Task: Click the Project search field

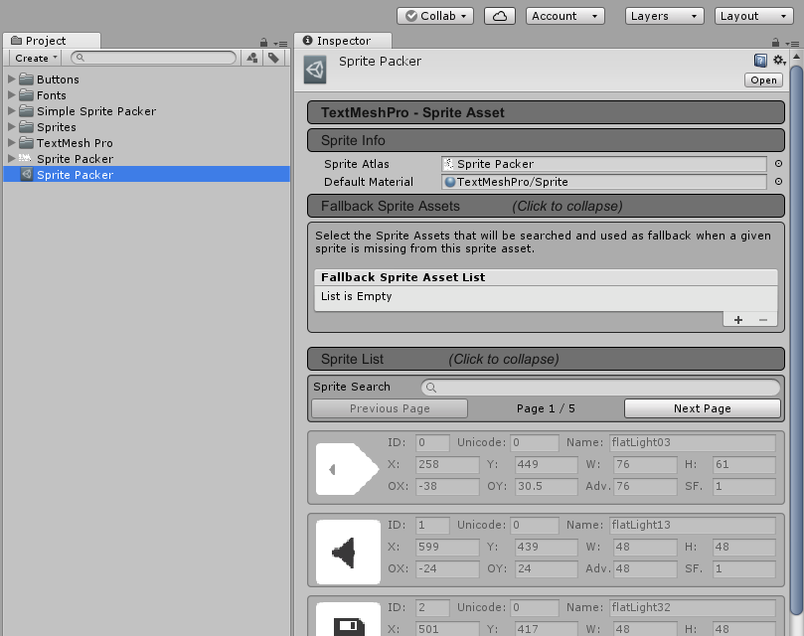Action: [154, 58]
